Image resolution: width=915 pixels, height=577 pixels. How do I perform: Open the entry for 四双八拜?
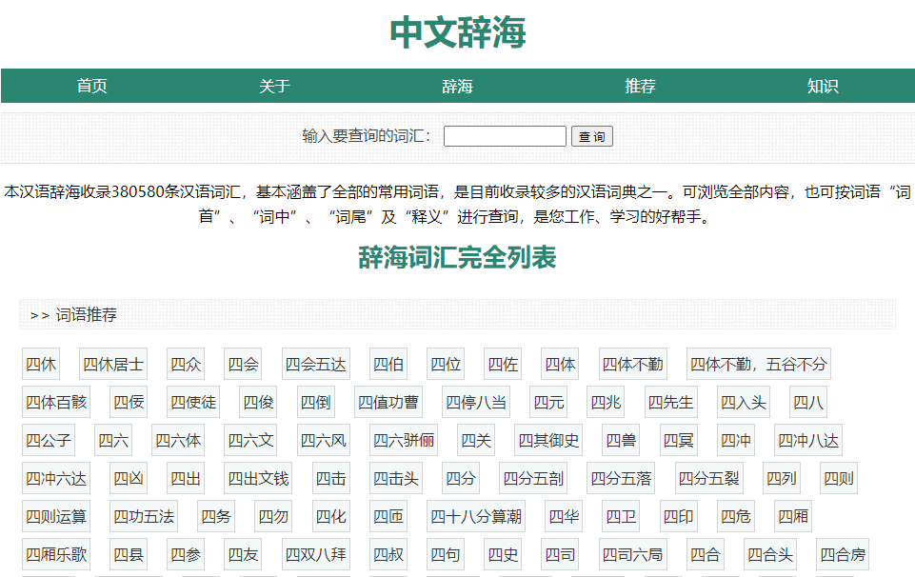[x=315, y=554]
